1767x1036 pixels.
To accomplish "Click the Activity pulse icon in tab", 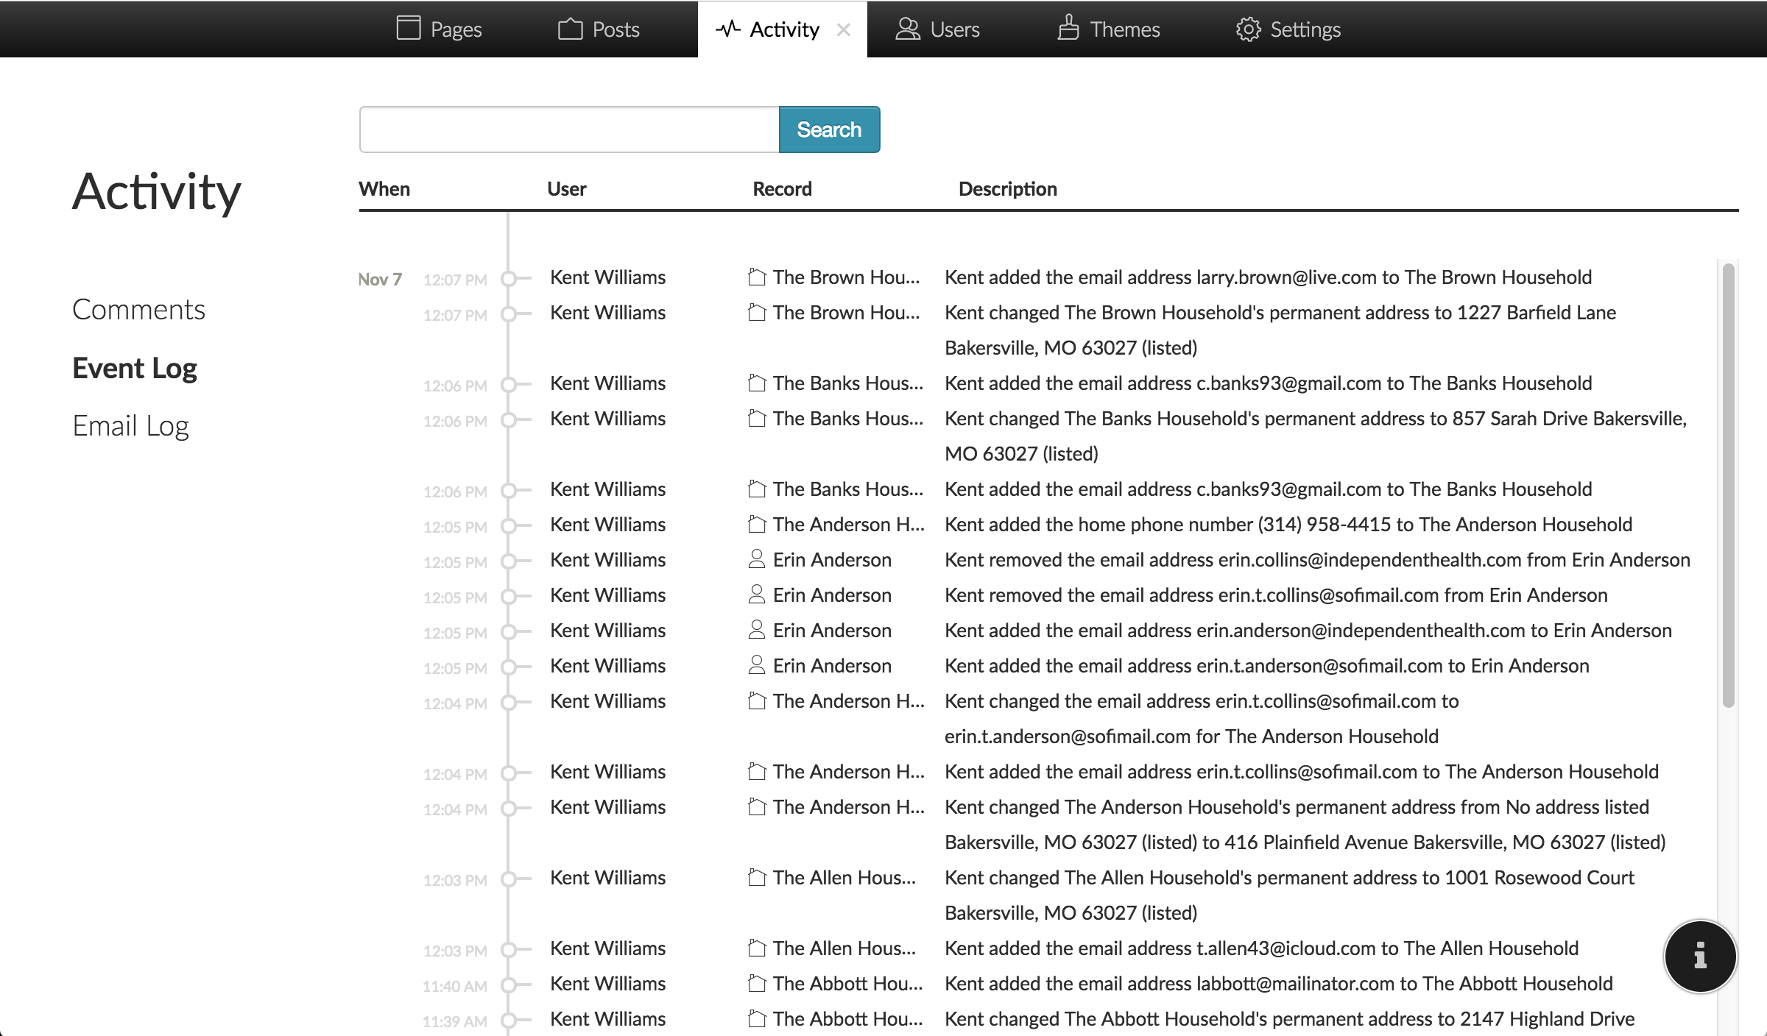I will coord(727,29).
